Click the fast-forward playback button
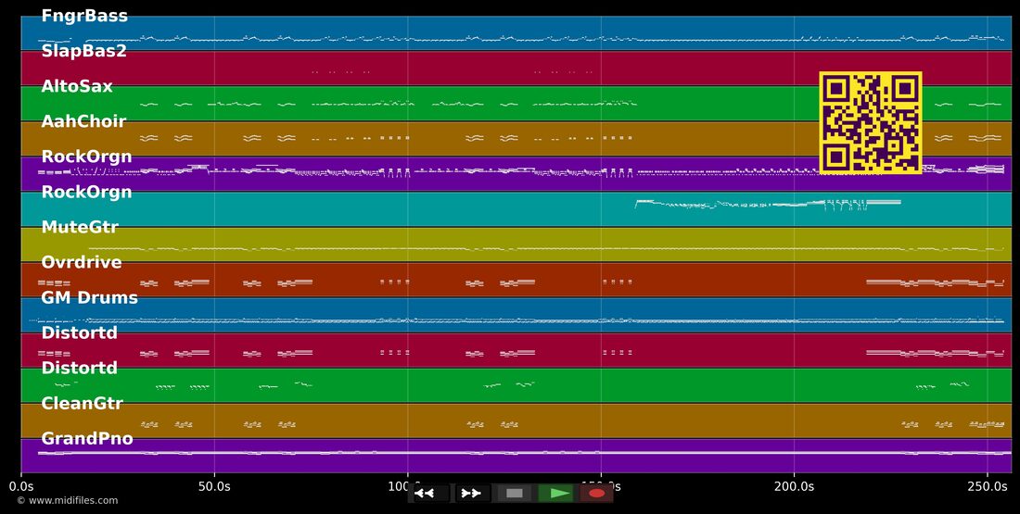This screenshot has width=1020, height=514. coord(472,494)
